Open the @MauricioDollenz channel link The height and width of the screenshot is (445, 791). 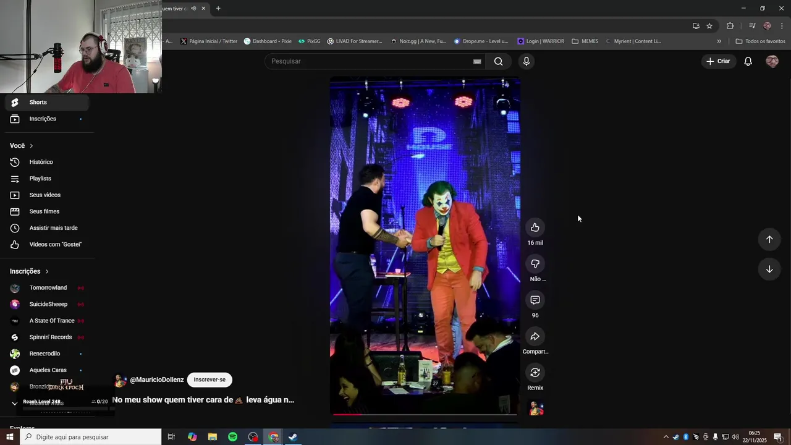[157, 379]
